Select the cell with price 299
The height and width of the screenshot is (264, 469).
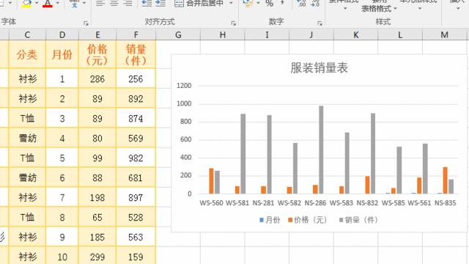pos(97,257)
